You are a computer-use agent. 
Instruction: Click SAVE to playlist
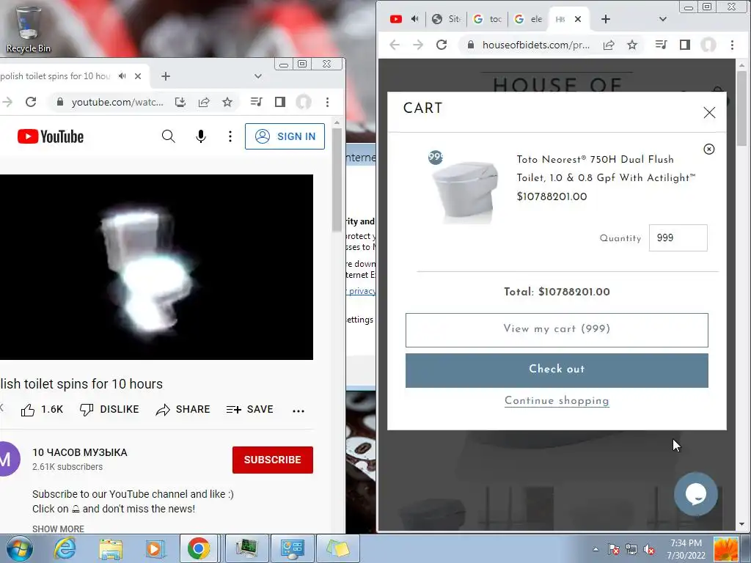(x=249, y=410)
